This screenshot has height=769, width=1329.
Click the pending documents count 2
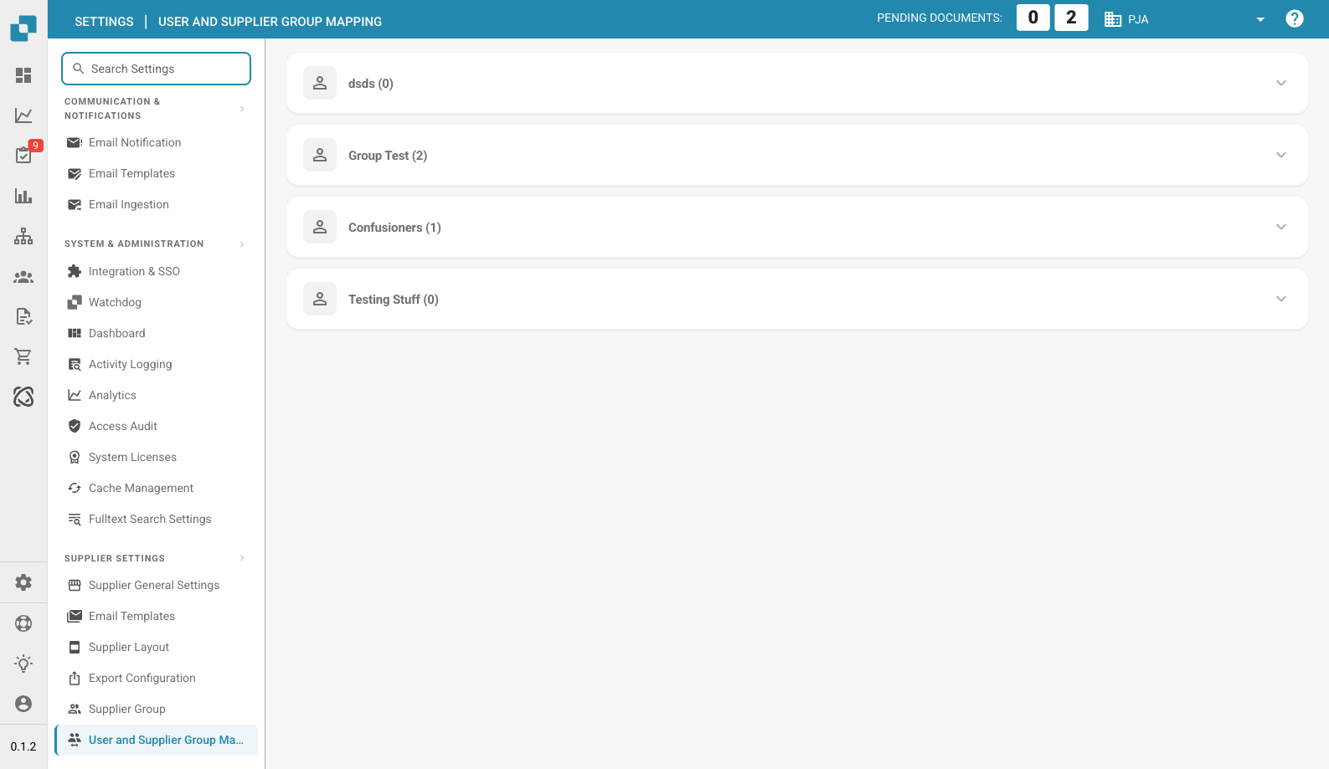pos(1071,18)
